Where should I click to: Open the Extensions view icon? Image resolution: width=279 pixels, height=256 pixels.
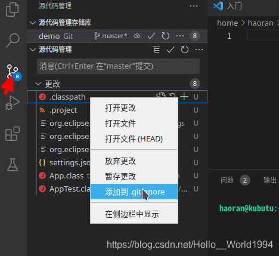tap(13, 134)
